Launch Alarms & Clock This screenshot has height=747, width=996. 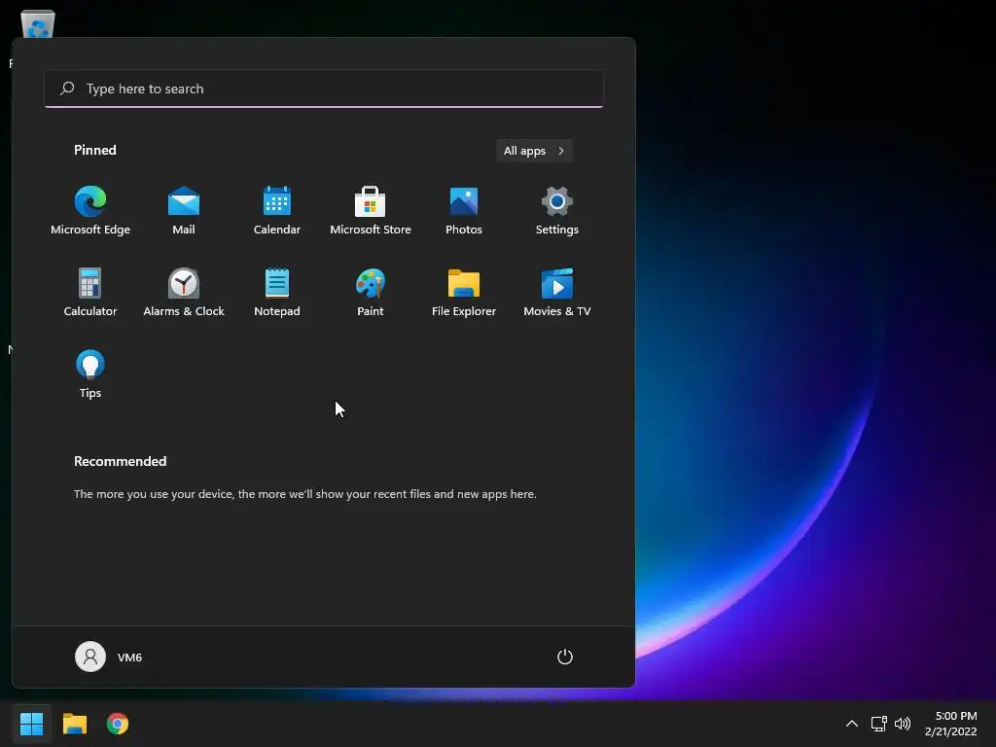[184, 292]
